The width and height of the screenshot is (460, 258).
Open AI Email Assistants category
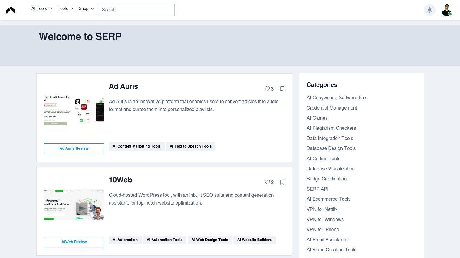[327, 240]
